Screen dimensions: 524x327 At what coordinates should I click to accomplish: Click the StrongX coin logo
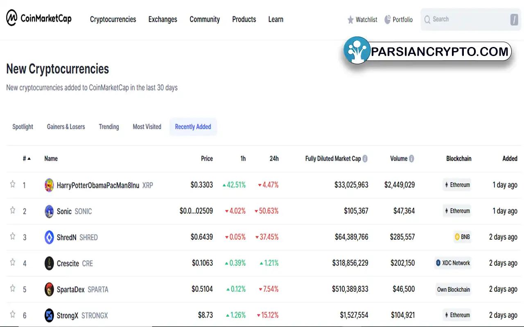(49, 316)
